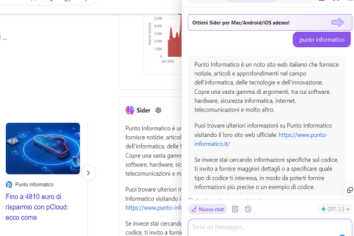Click the arrow in the Ottieni Sider banner
The width and height of the screenshot is (354, 236).
click(x=337, y=22)
